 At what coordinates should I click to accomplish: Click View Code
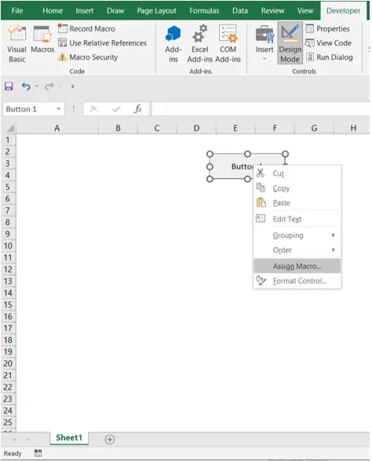pyautogui.click(x=328, y=42)
